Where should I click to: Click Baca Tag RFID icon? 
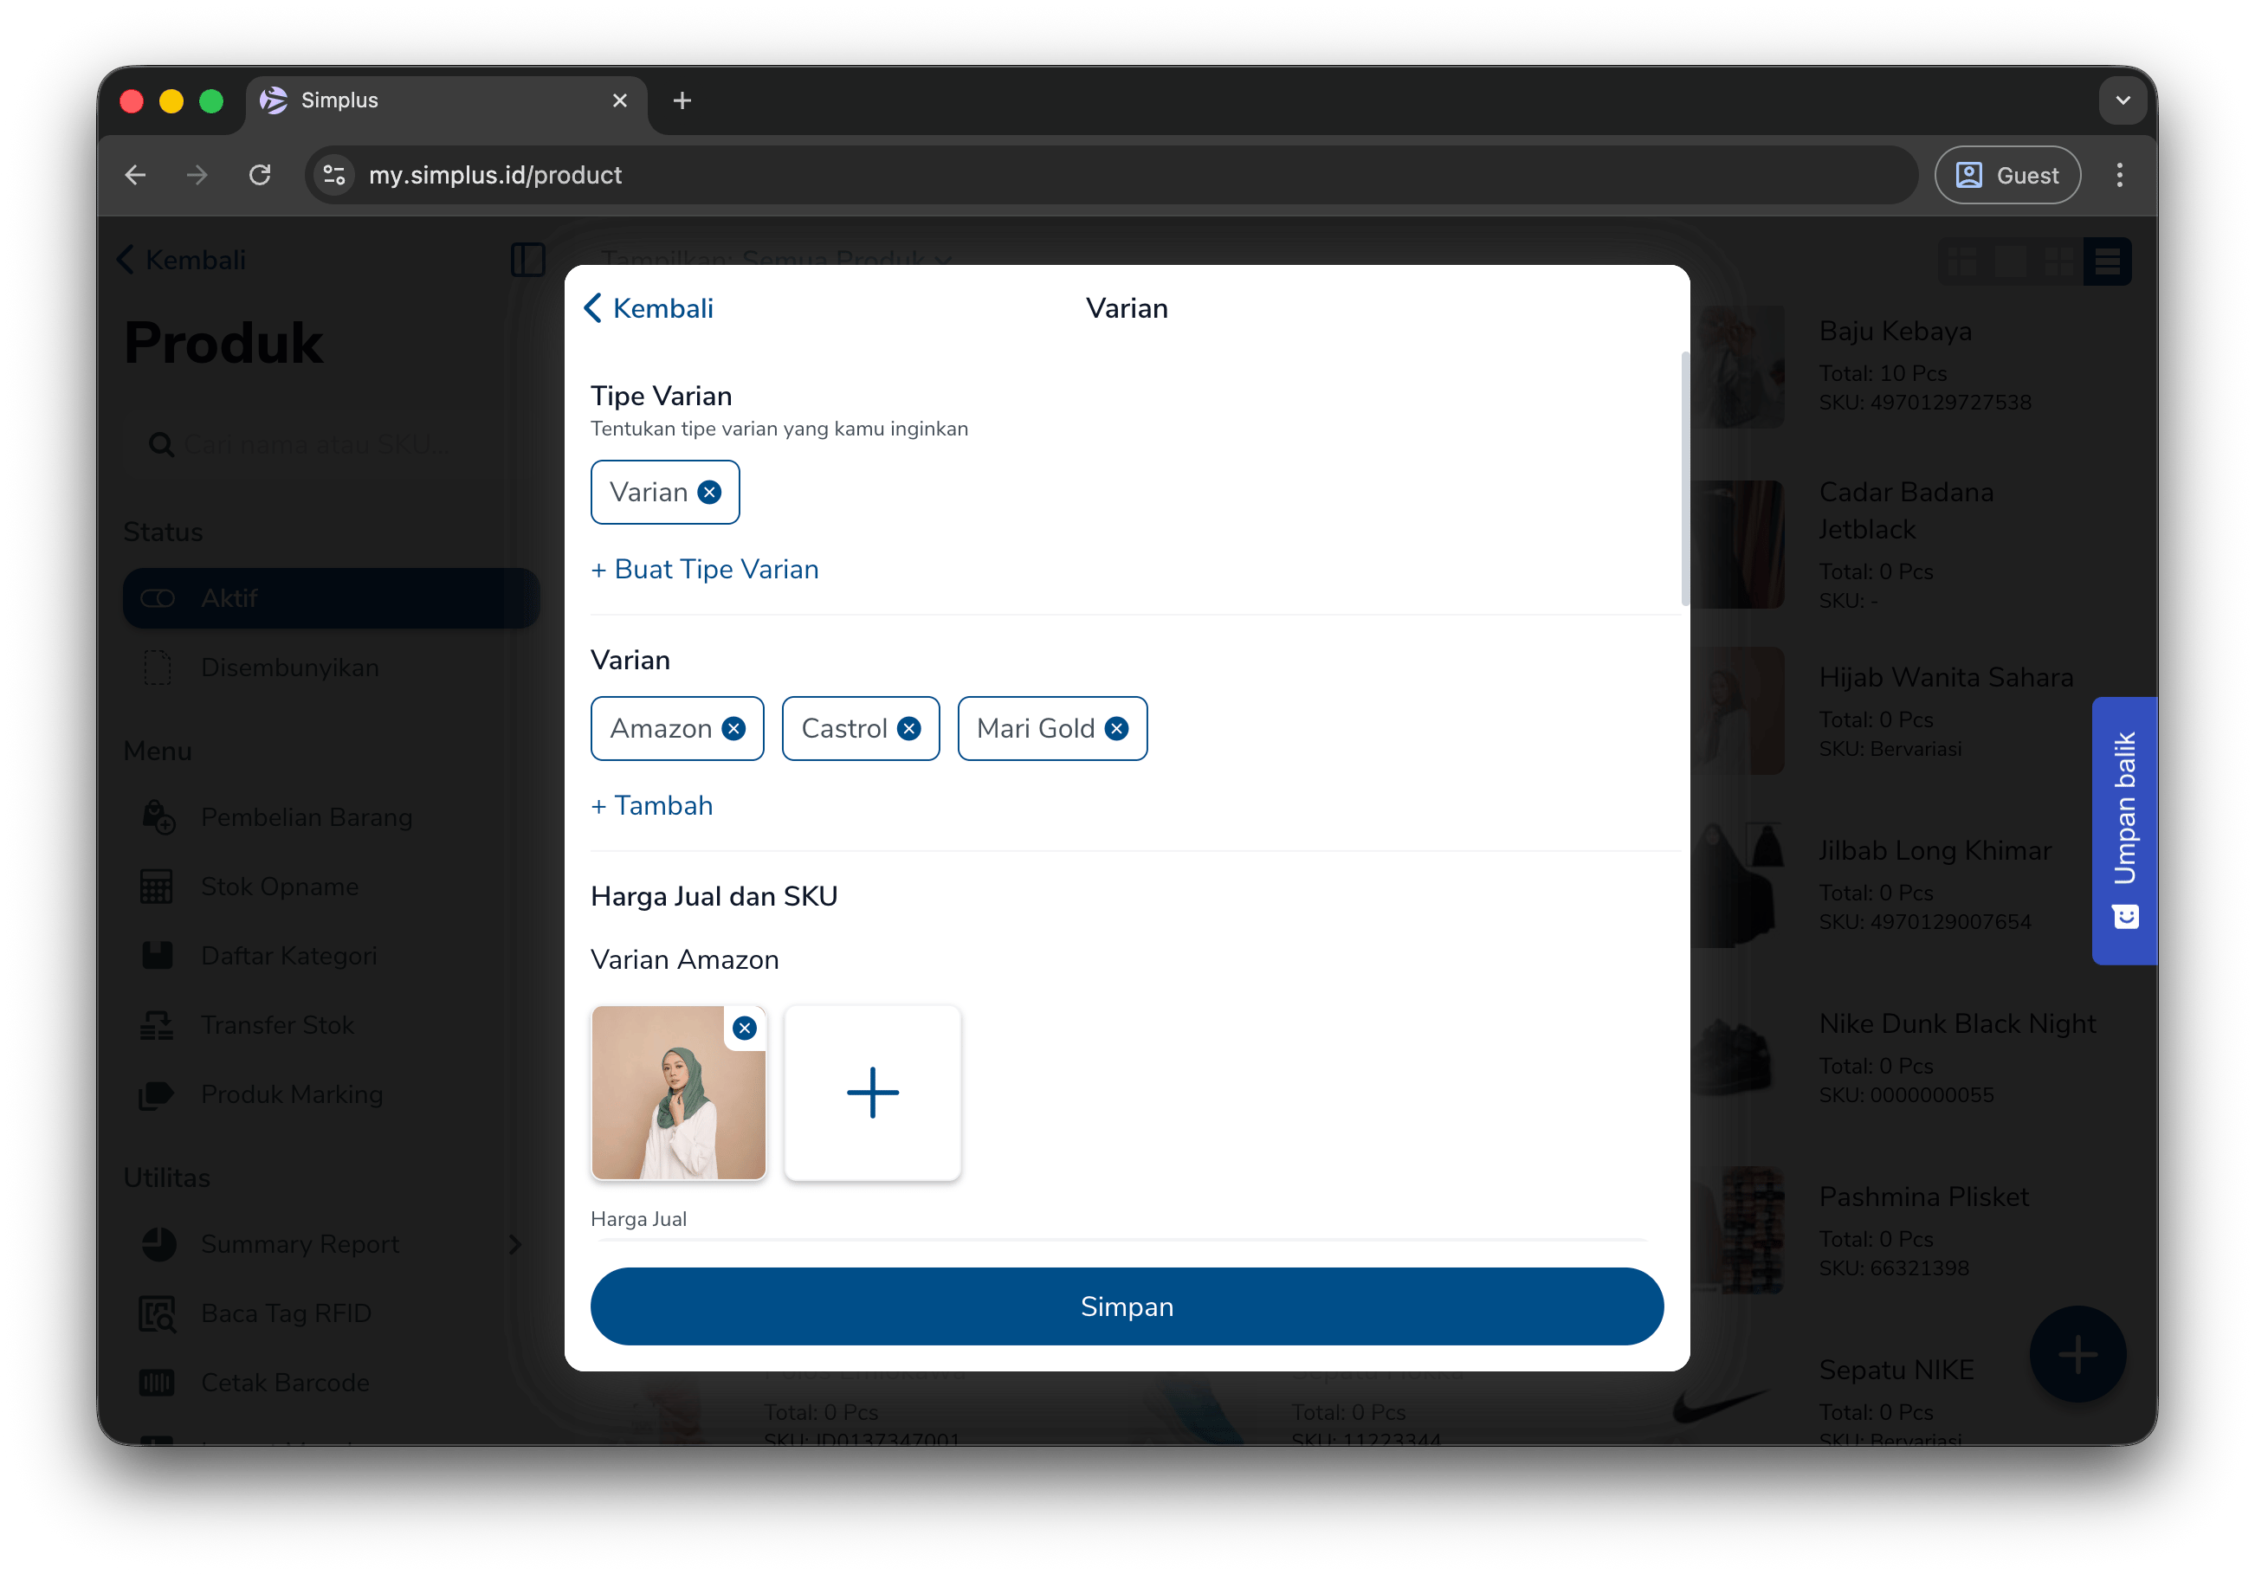tap(157, 1313)
